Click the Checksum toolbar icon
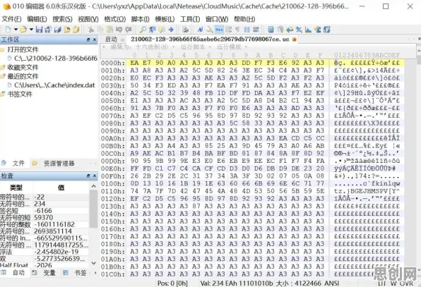The height and width of the screenshot is (287, 421). coord(318,30)
